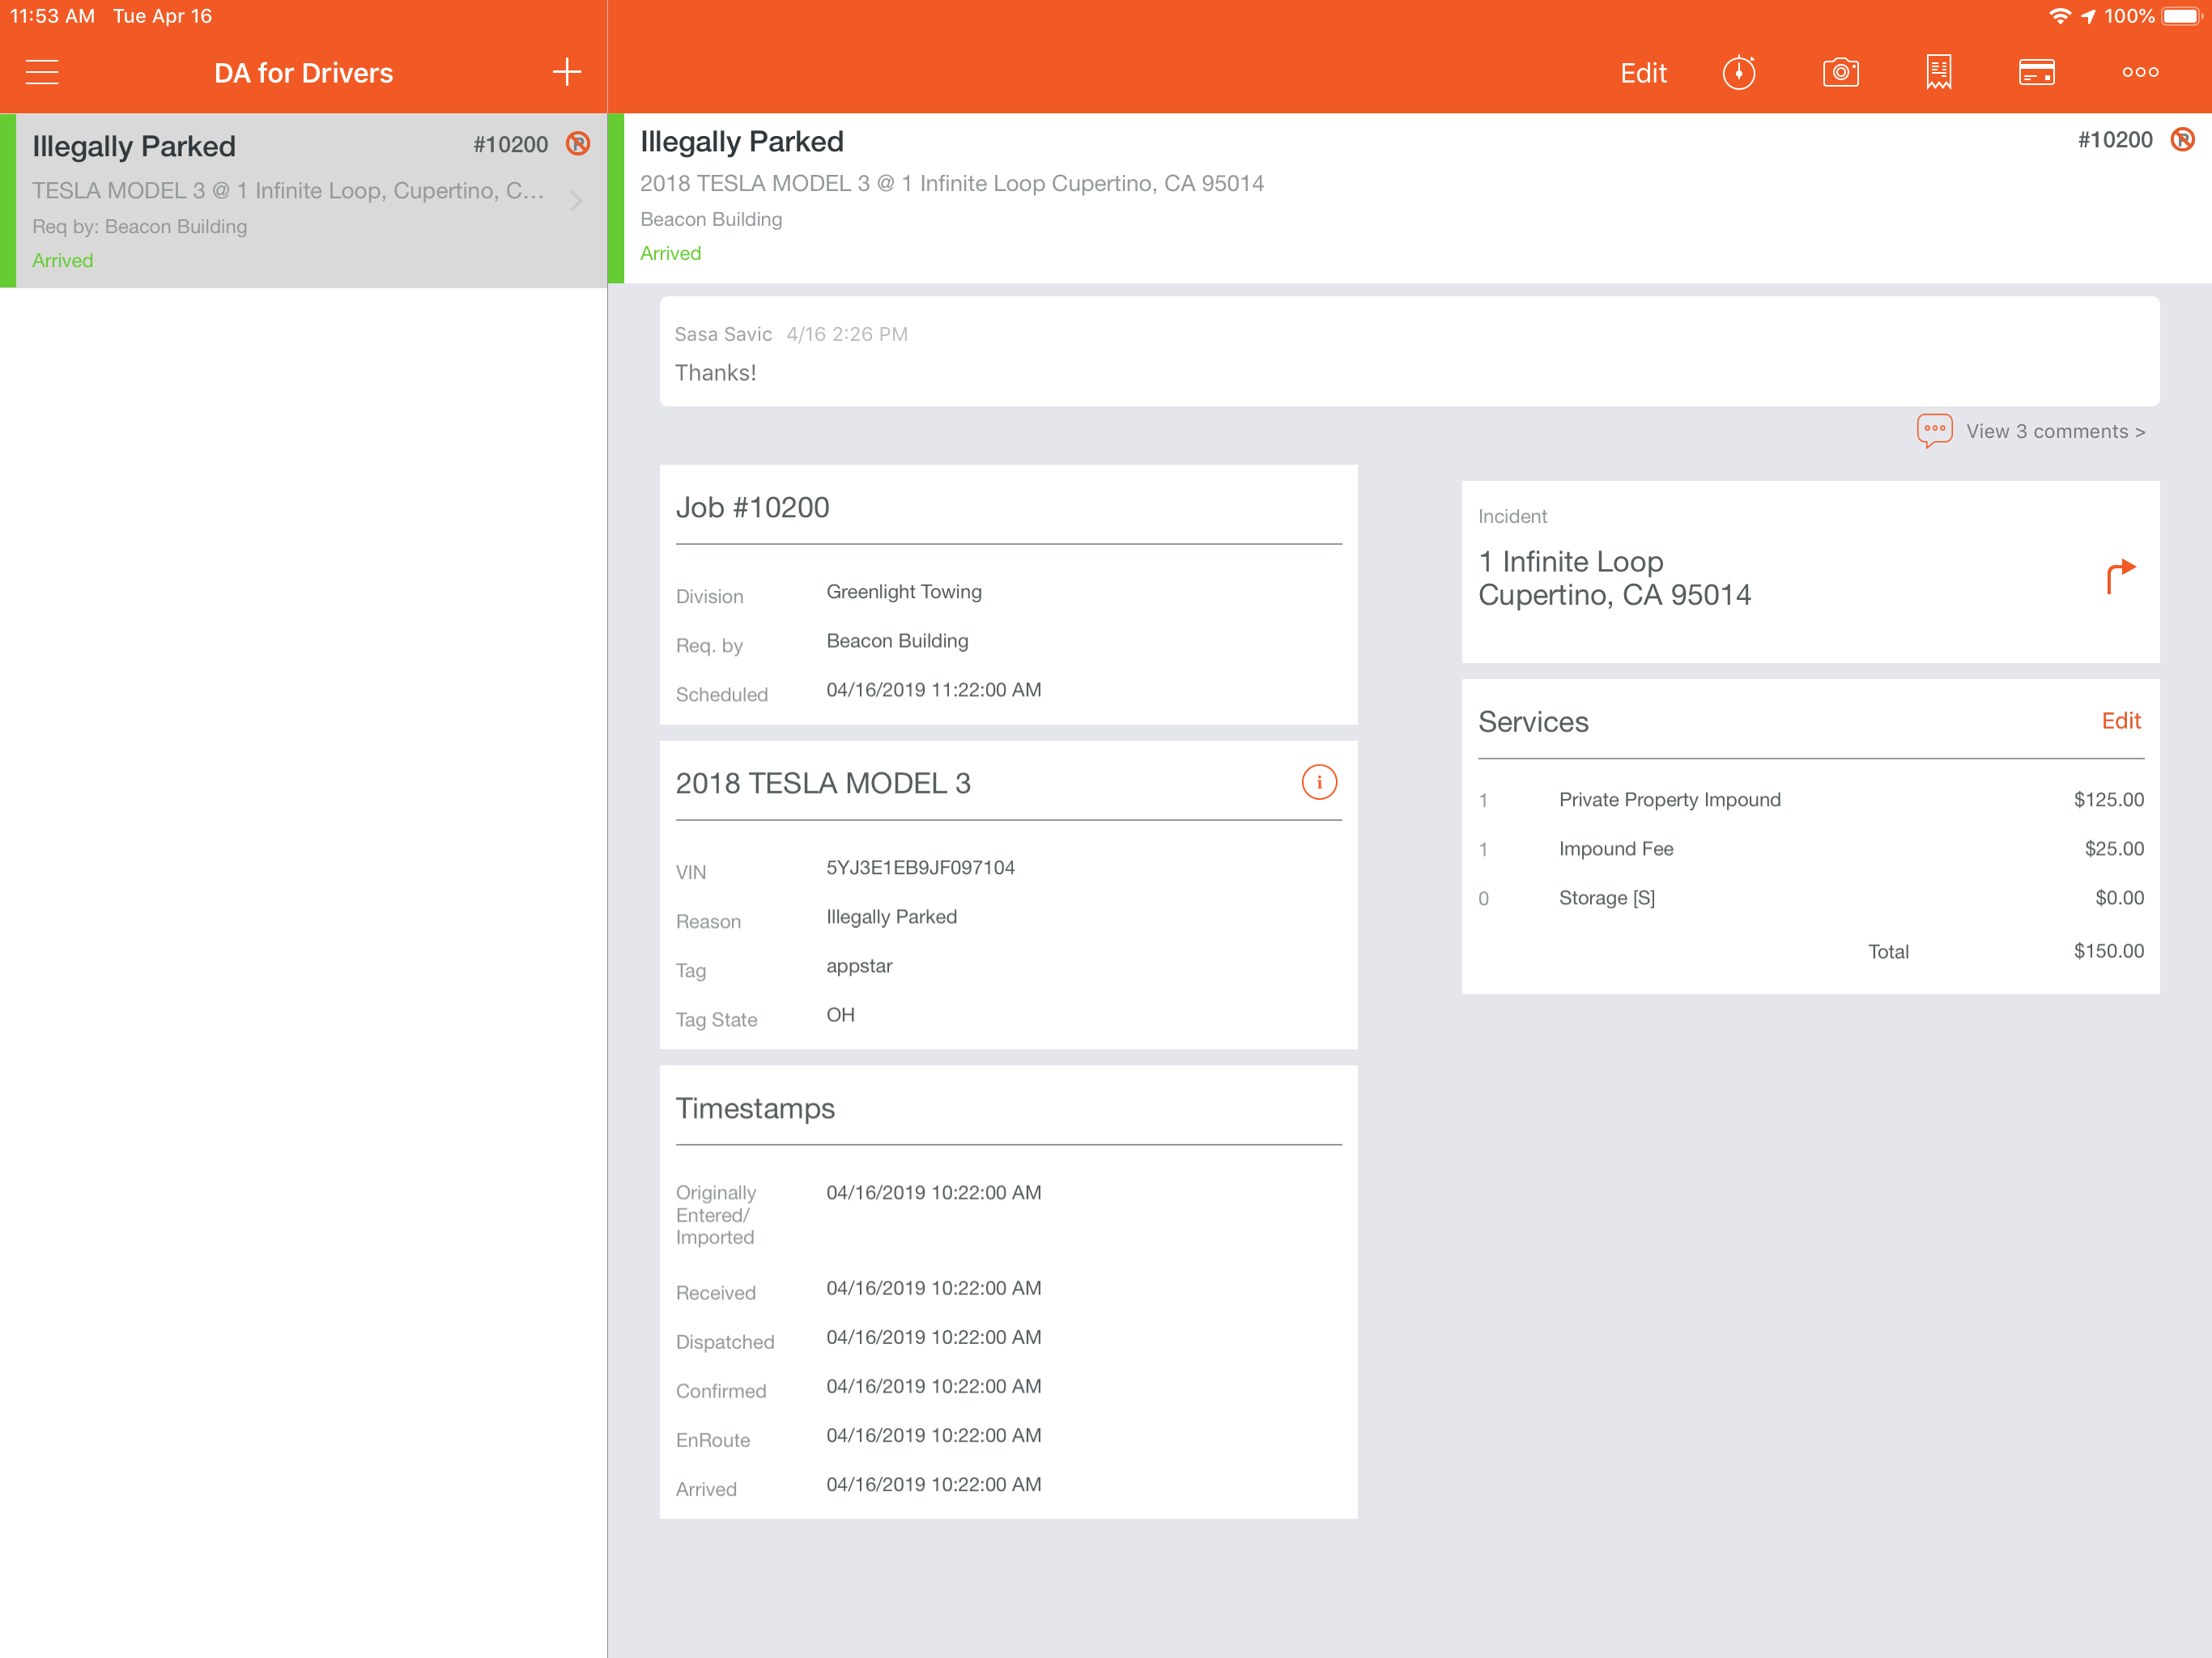
Task: Tap the directions arrow for incident address
Action: 2120,576
